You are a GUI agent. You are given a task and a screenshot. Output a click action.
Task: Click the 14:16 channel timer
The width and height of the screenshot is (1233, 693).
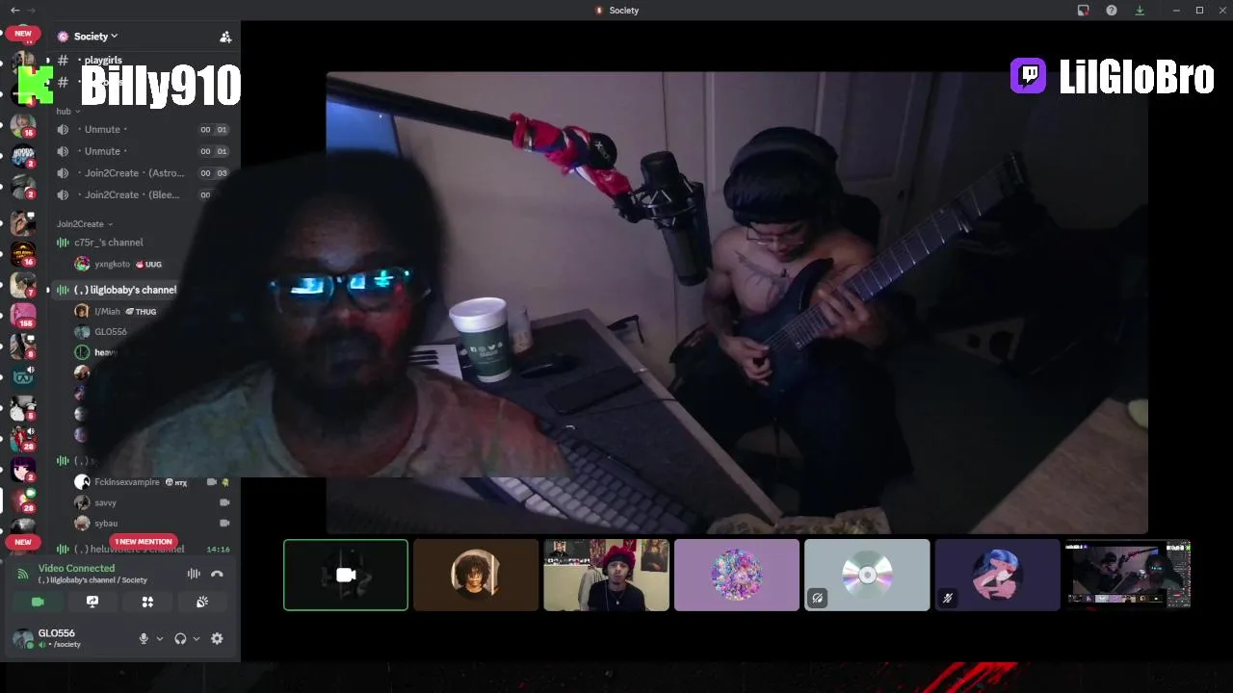tap(218, 550)
